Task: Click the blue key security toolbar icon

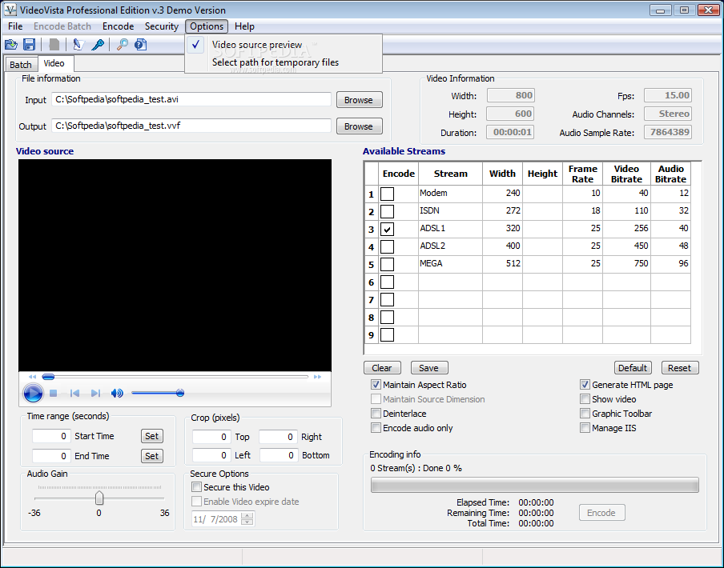Action: point(98,45)
